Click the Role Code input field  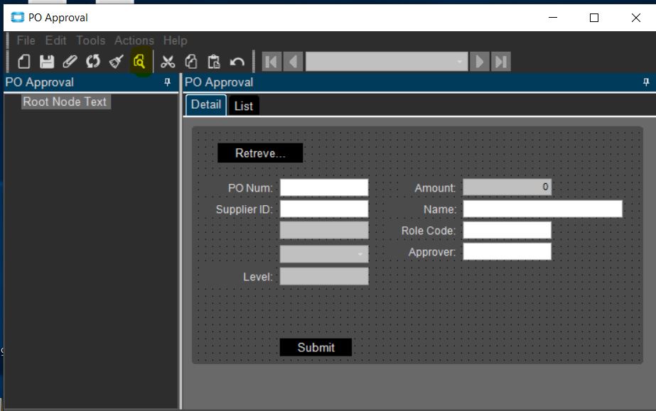pyautogui.click(x=507, y=230)
